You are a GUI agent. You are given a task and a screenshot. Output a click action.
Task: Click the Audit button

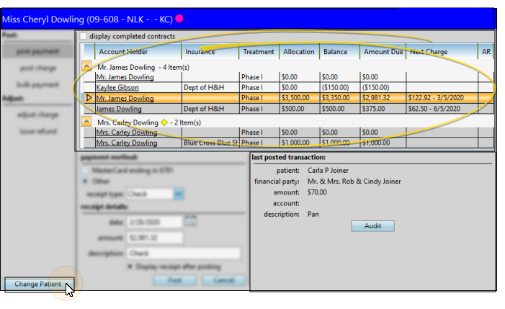click(372, 226)
